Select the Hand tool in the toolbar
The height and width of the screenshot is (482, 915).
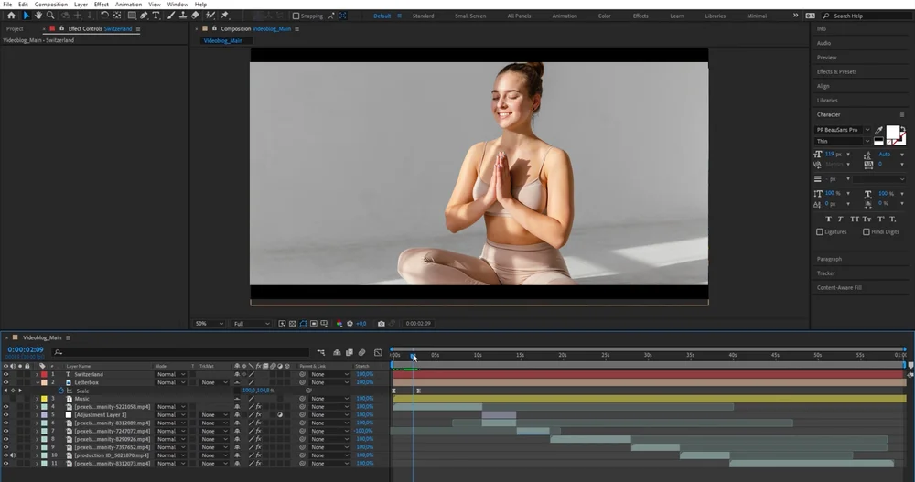[38, 16]
